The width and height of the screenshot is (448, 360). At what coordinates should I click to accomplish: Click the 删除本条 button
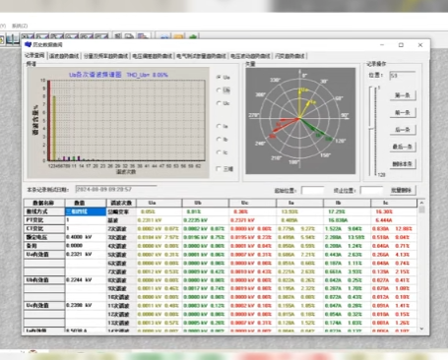click(x=403, y=163)
